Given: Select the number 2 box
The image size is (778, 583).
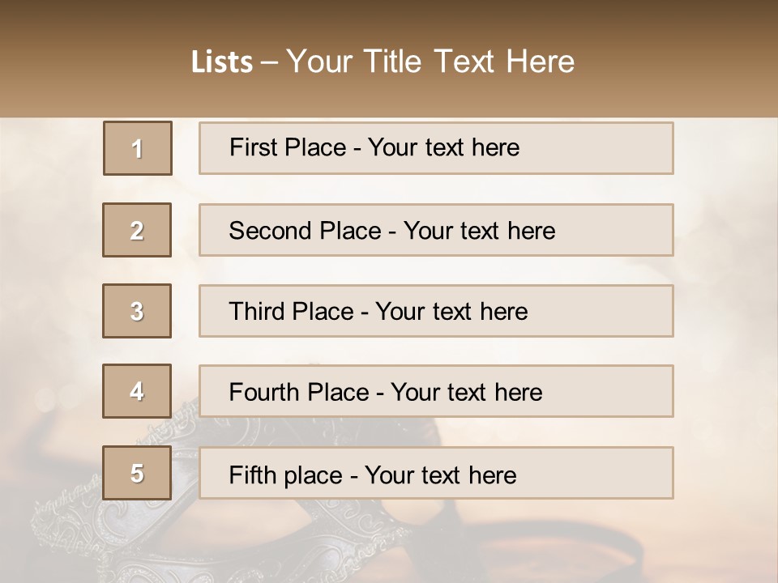Looking at the screenshot, I should coord(137,231).
